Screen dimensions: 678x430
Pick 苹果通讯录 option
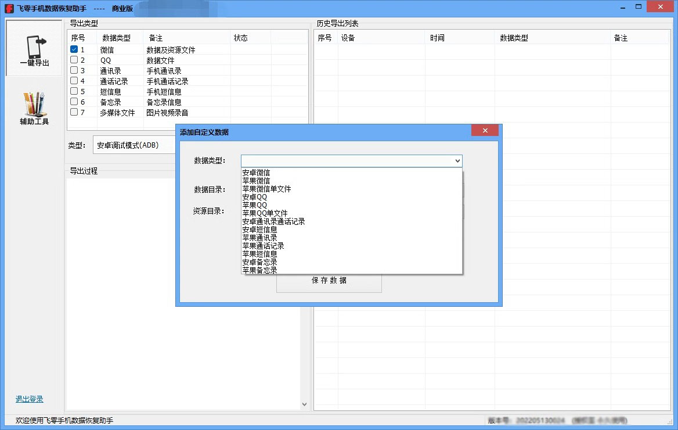pyautogui.click(x=352, y=238)
